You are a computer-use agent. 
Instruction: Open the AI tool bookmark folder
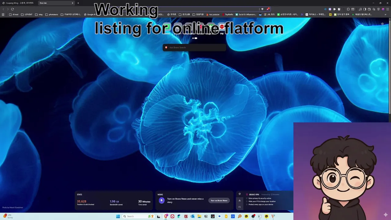[x=14, y=14]
